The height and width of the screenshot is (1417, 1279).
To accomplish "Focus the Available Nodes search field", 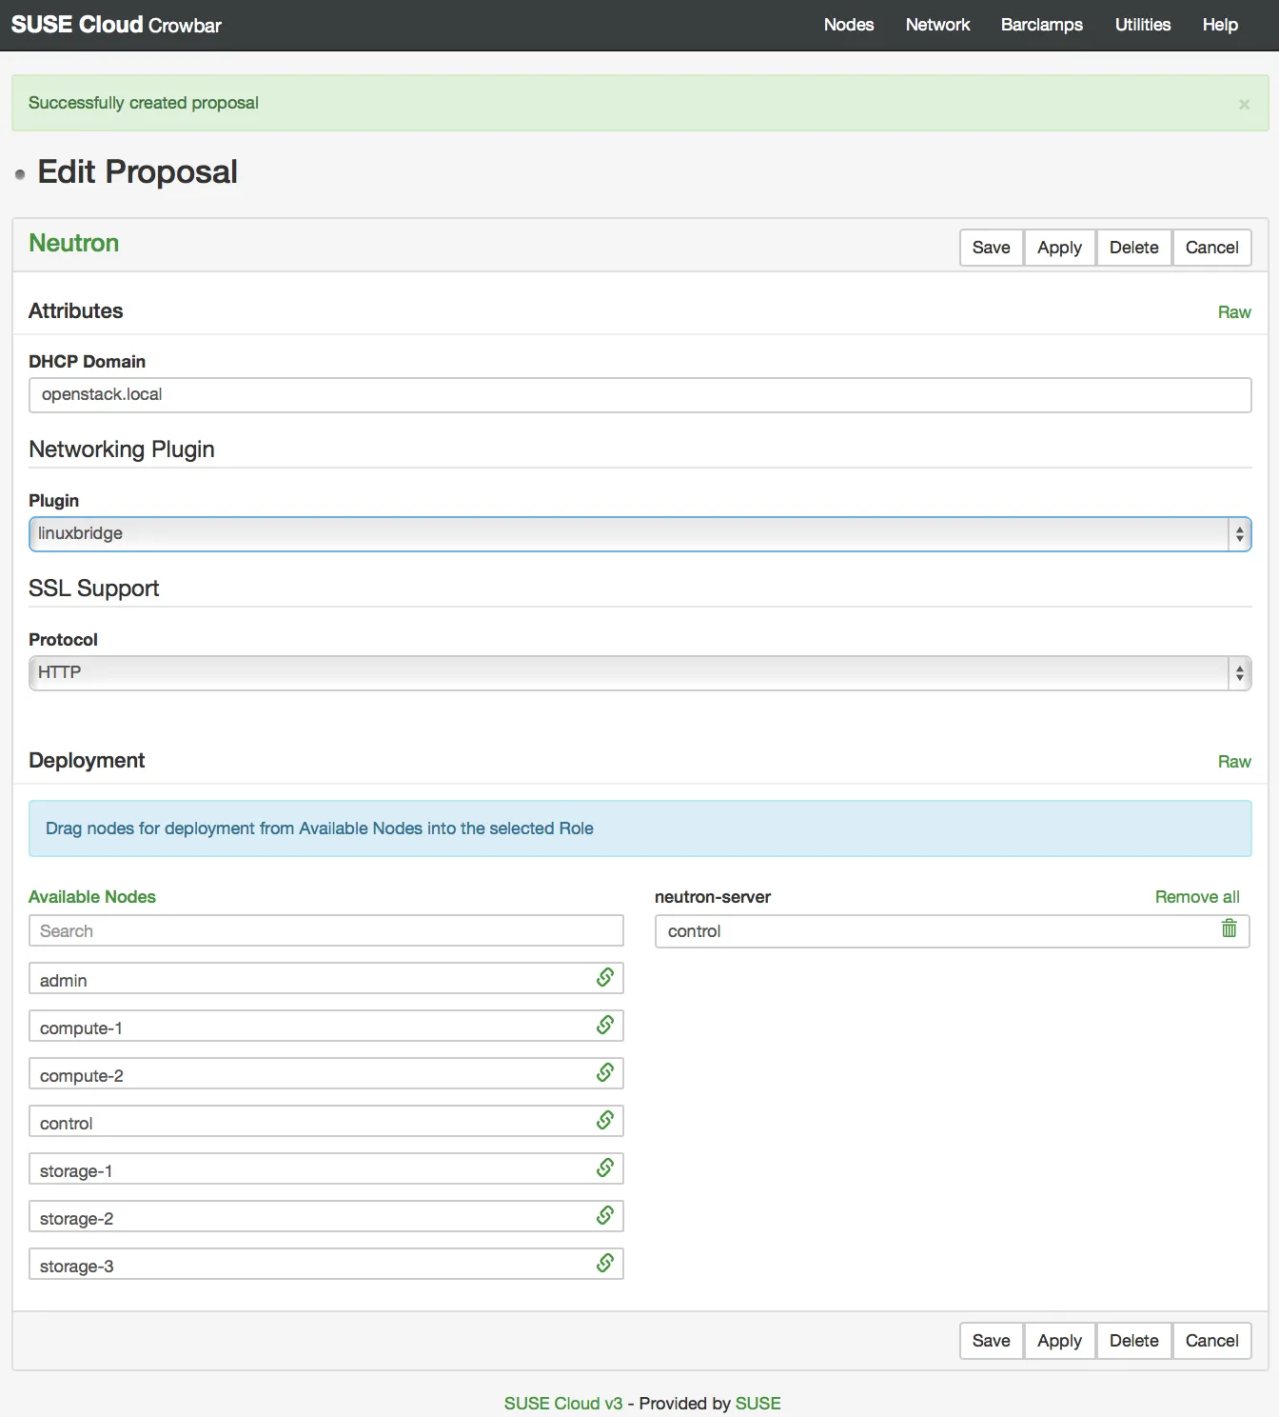I will (x=326, y=931).
